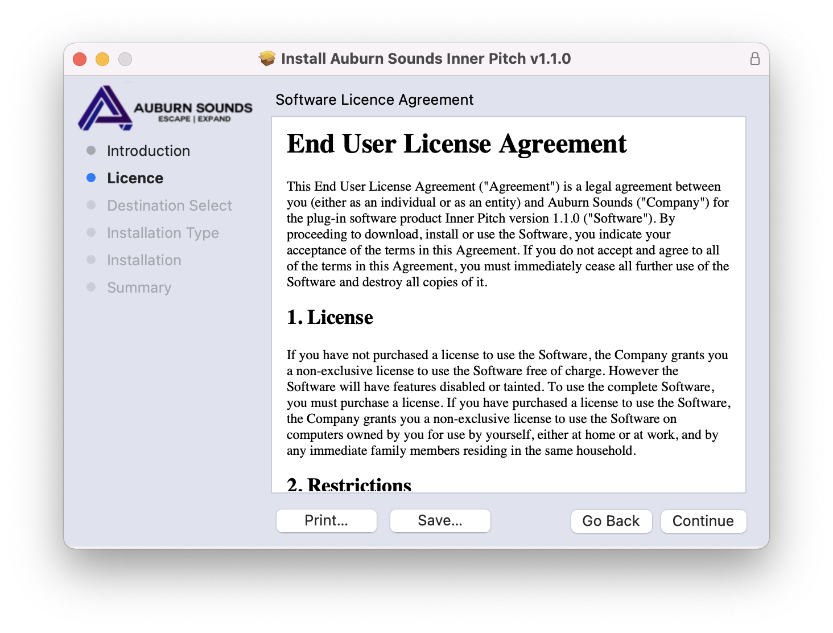Click the End User License Agreement heading
The height and width of the screenshot is (633, 833).
[456, 143]
